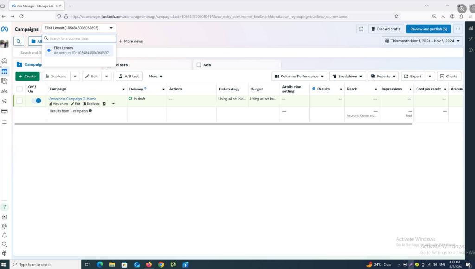Open the Breakdown dropdown
This screenshot has width=475, height=269.
click(x=347, y=76)
